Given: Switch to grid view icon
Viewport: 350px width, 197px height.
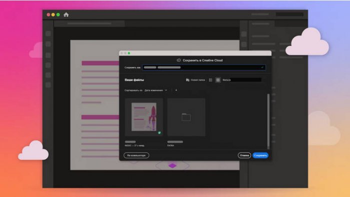Looking at the screenshot, I should [x=218, y=80].
